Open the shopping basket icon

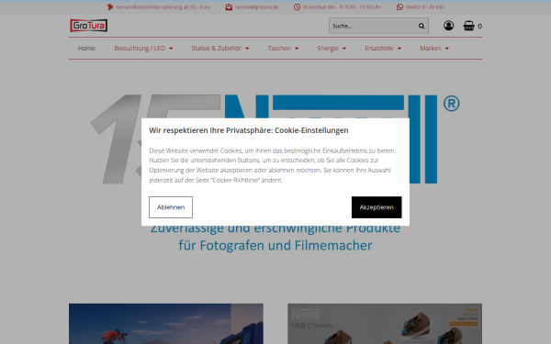click(468, 26)
